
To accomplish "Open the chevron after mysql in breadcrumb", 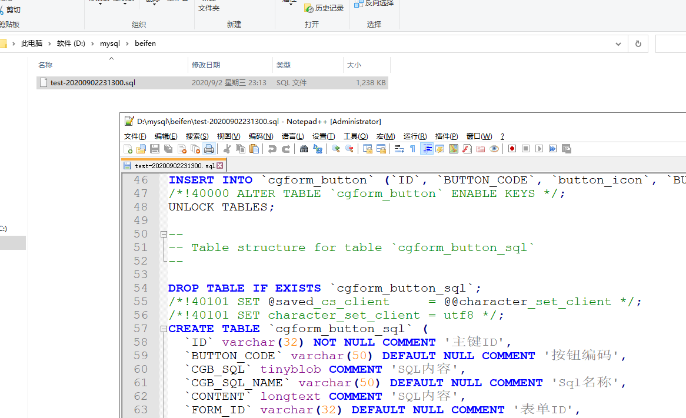I will click(x=127, y=44).
